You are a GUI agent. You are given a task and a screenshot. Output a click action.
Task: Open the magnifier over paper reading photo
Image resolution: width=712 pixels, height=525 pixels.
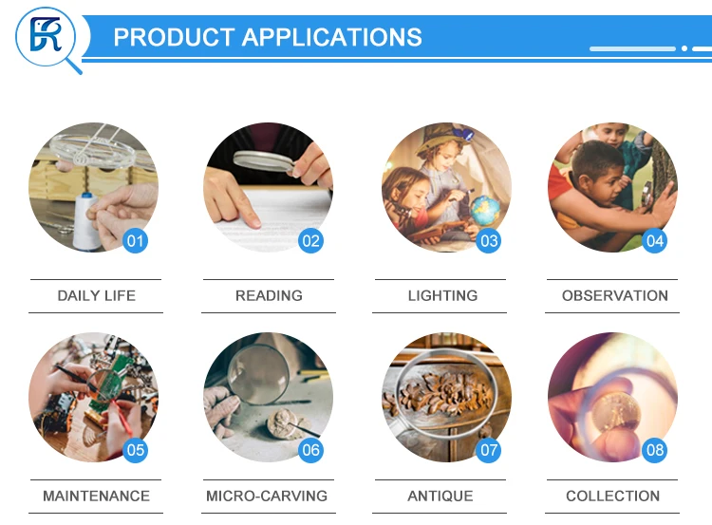coord(268,187)
